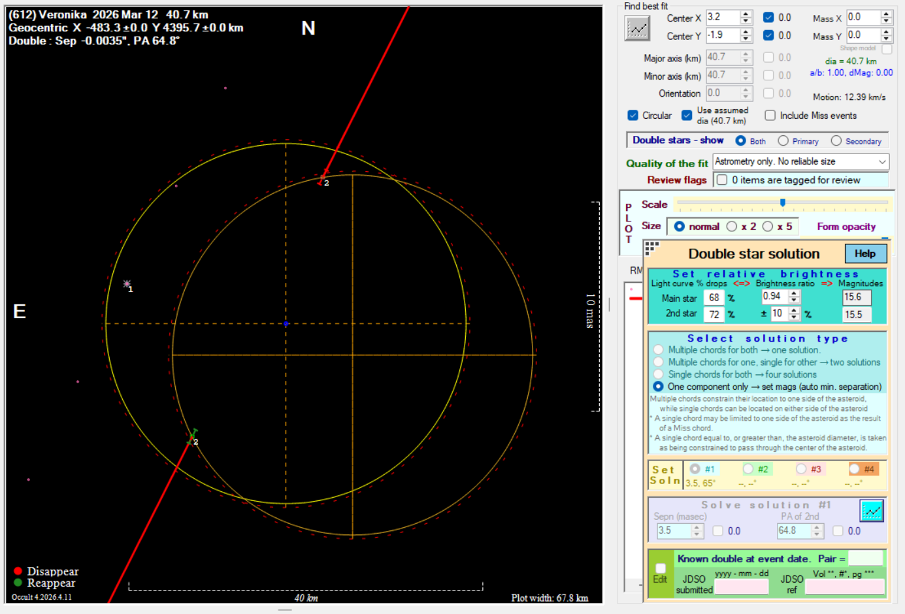Click the Main star % drop field
Viewport: 905px width, 614px height.
[x=714, y=298]
